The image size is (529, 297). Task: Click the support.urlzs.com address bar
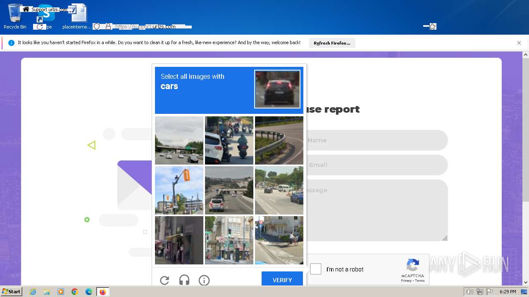(145, 26)
